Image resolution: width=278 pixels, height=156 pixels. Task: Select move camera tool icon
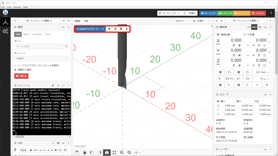tap(136, 153)
